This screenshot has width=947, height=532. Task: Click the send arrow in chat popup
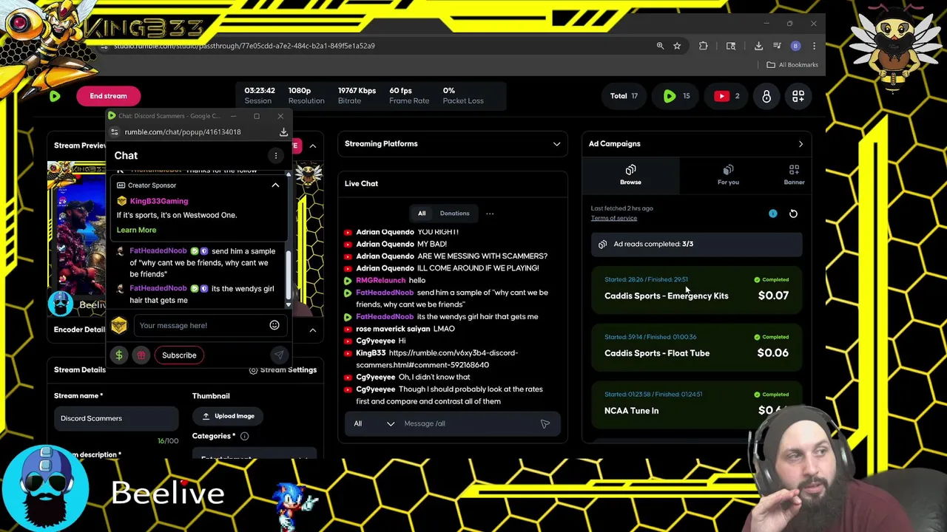(279, 355)
